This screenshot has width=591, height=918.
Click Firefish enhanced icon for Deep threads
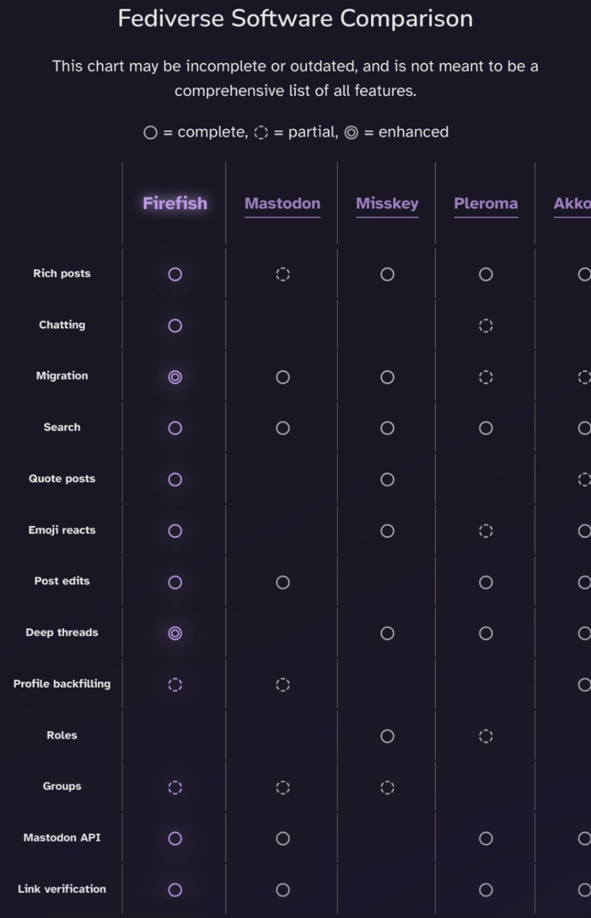click(175, 633)
